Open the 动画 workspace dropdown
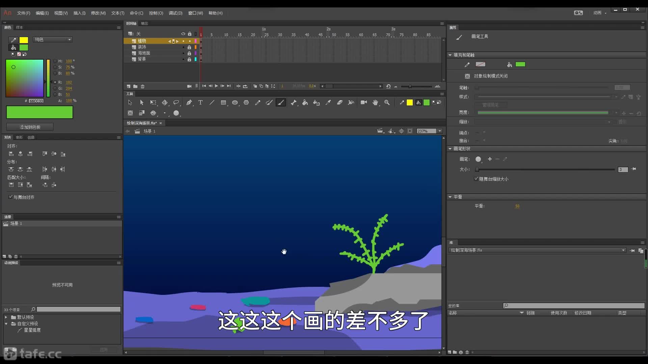 600,13
